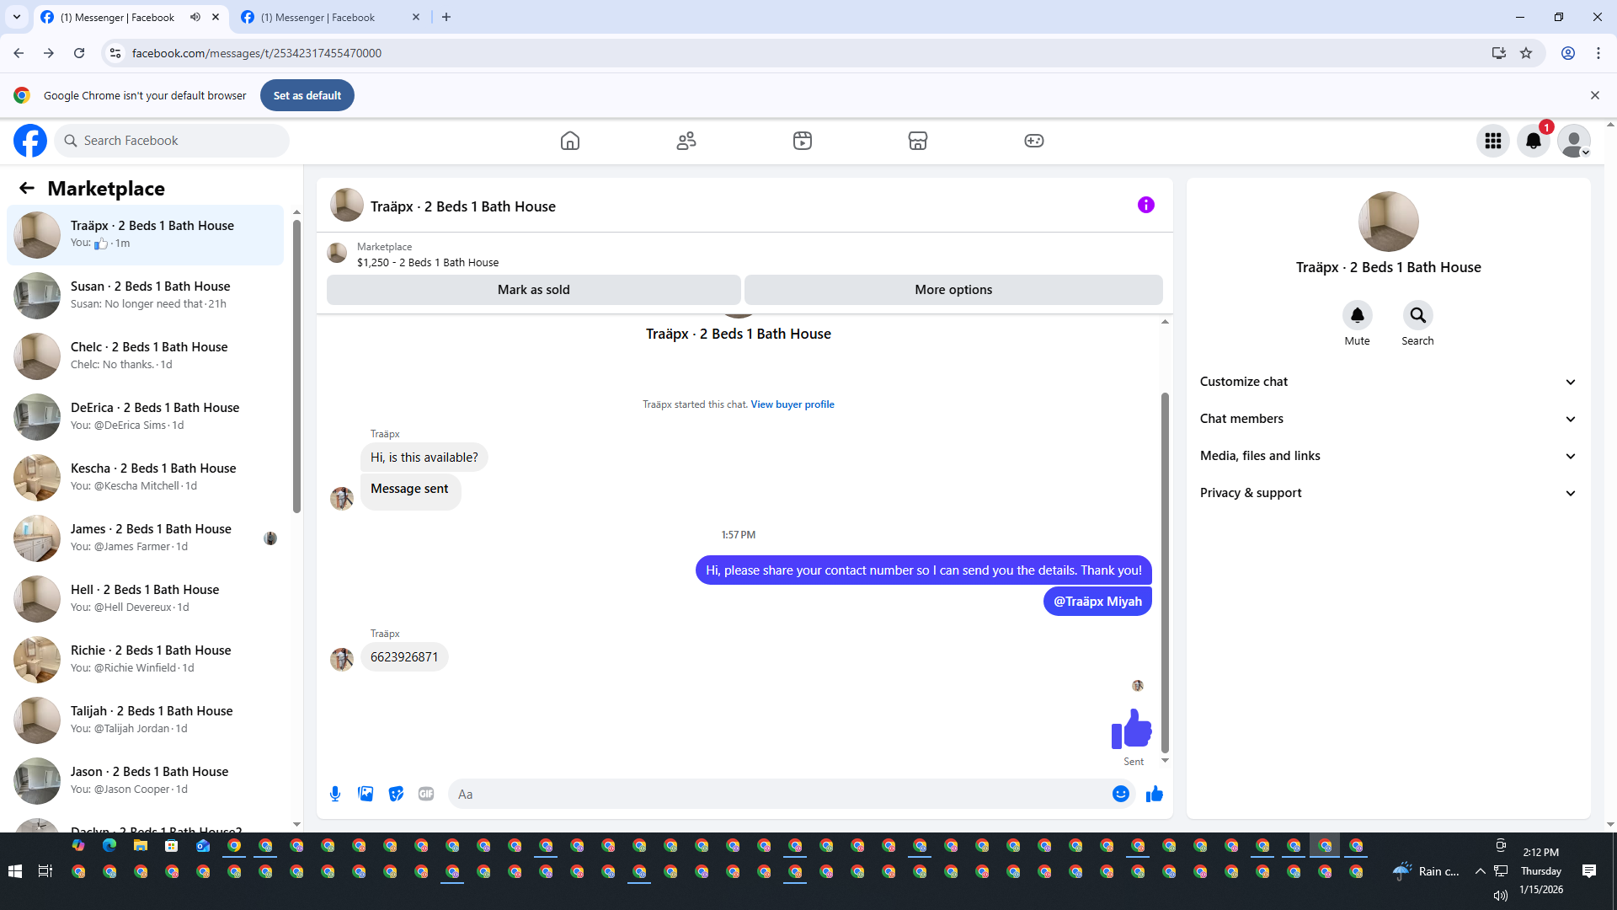Open the sticker picker icon
The image size is (1617, 910).
pyautogui.click(x=396, y=794)
